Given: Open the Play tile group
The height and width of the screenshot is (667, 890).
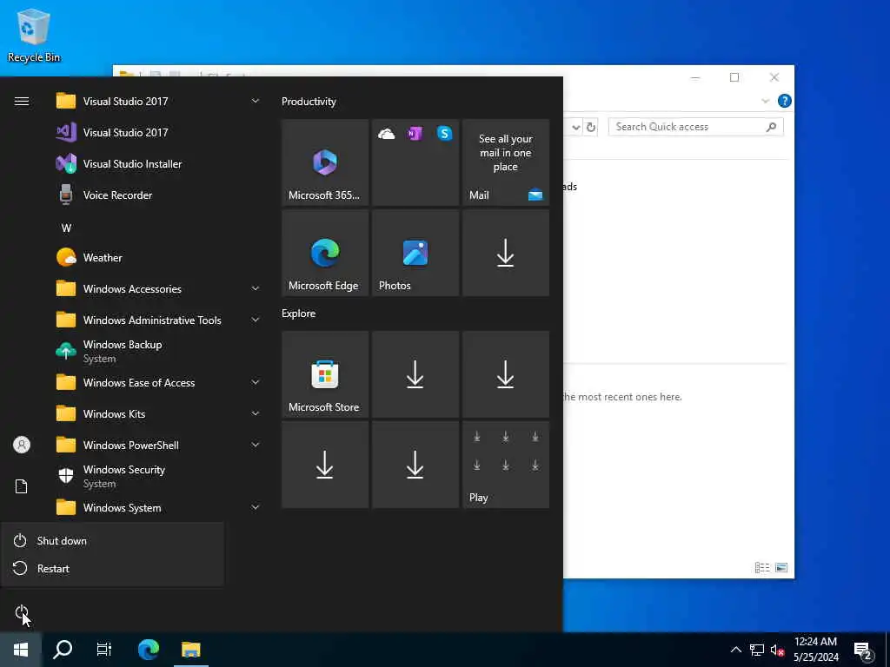Looking at the screenshot, I should [506, 465].
